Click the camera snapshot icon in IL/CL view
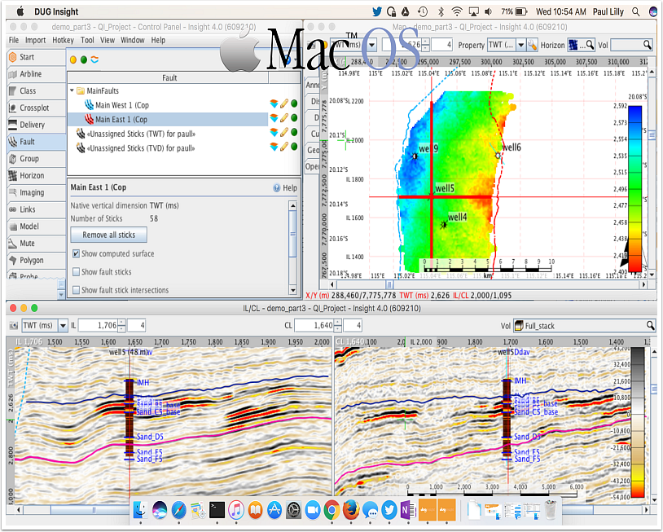 coord(14,326)
